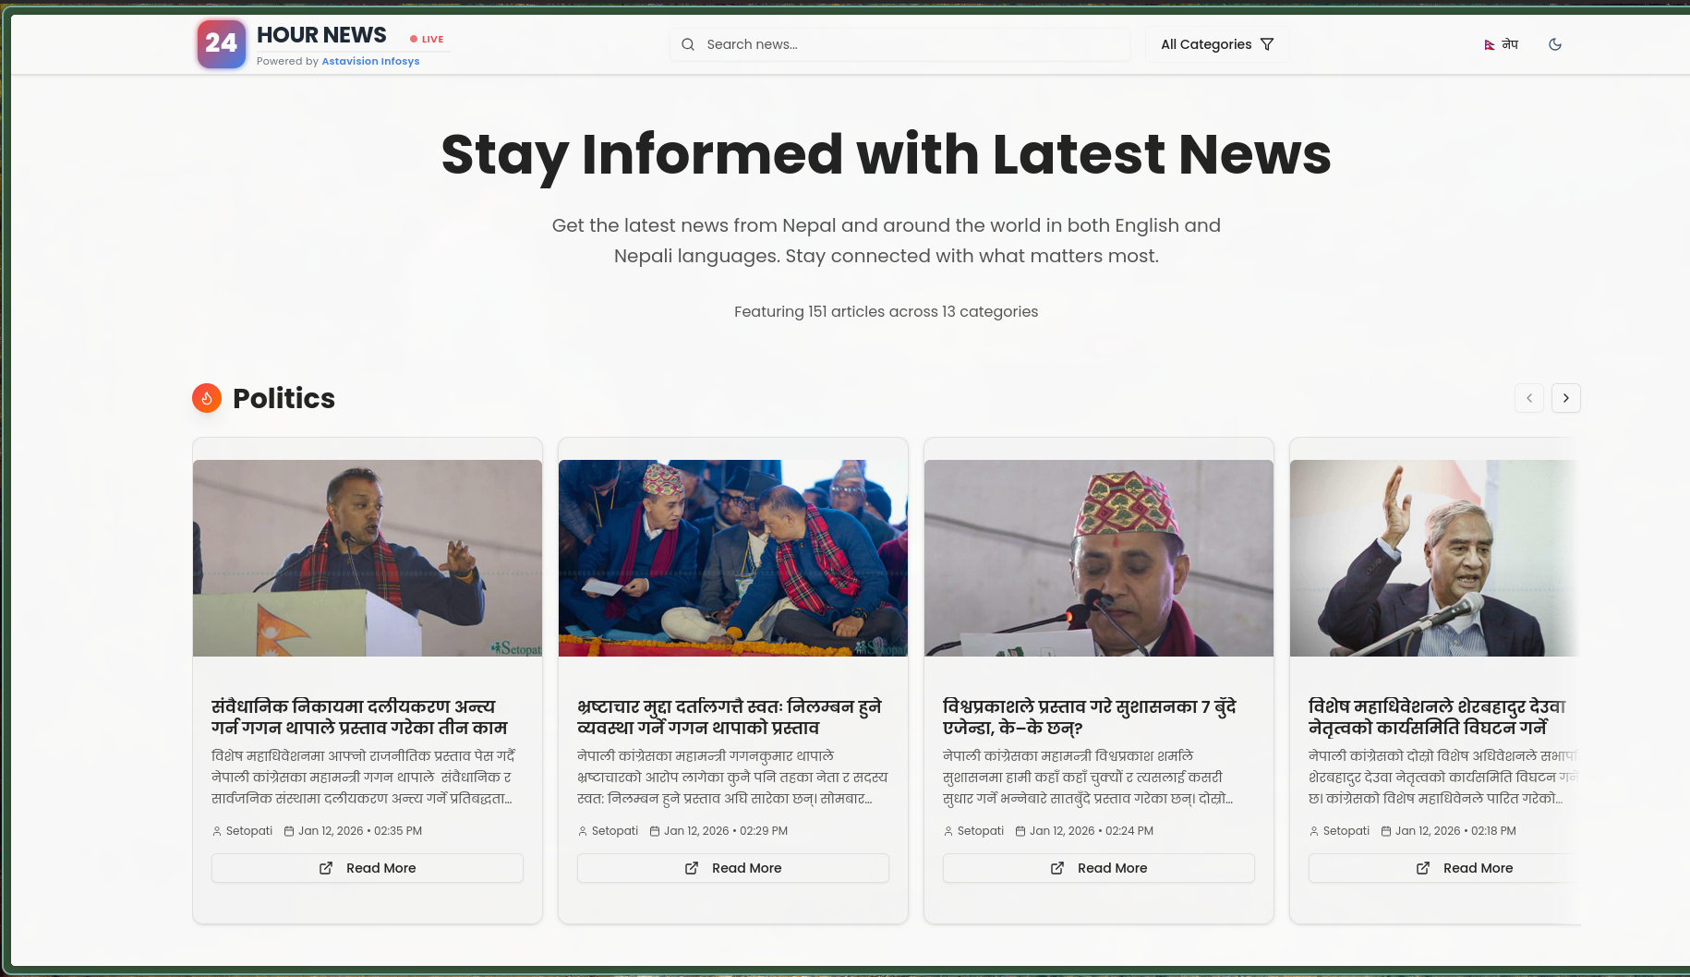This screenshot has width=1690, height=977.
Task: Click the second article's photo thumbnail
Action: point(732,553)
